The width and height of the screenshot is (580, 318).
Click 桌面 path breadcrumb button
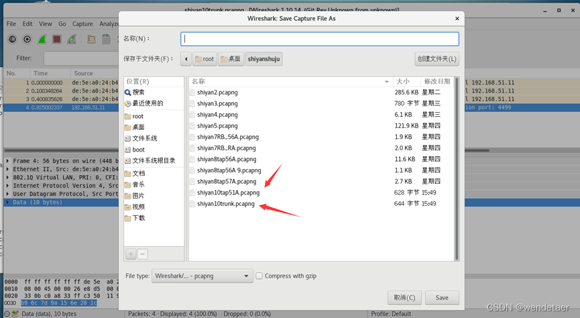(231, 59)
